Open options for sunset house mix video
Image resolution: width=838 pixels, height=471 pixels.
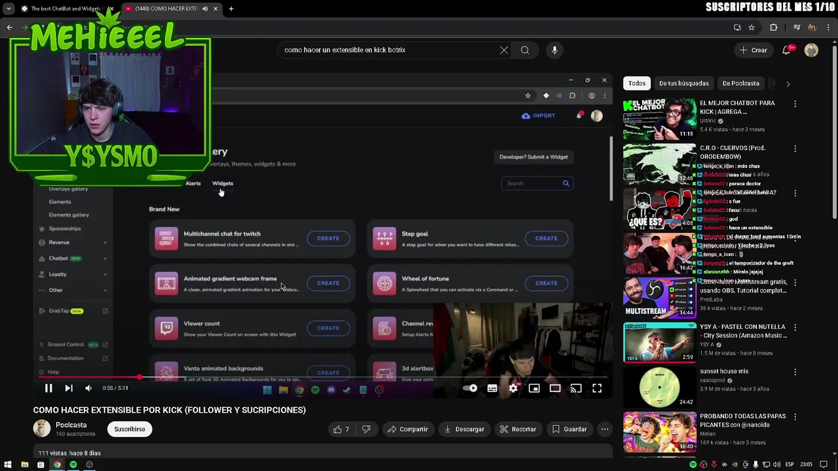tap(795, 372)
